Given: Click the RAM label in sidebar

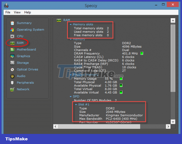Looking at the screenshot, I should click(20, 43).
